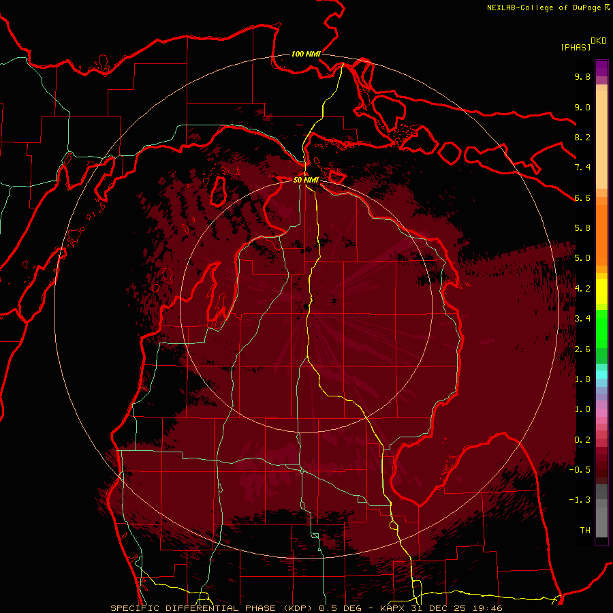Click the 2.6 scale value
The height and width of the screenshot is (613, 613).
(x=582, y=349)
